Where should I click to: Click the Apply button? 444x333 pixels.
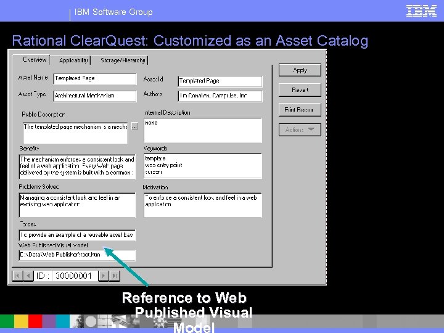tap(300, 70)
